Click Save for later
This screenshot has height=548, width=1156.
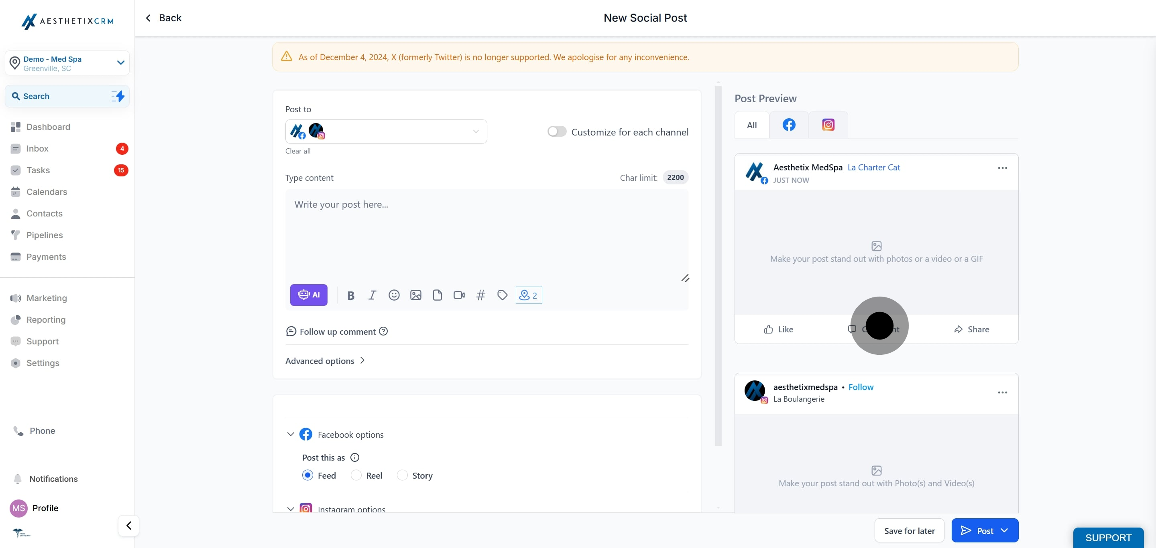coord(909,530)
